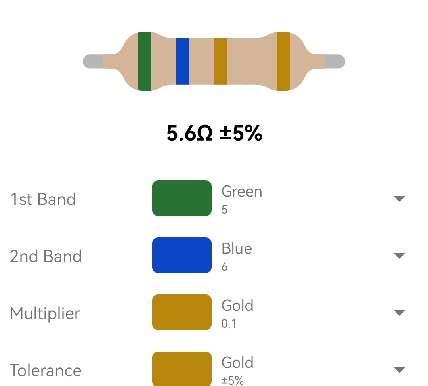Open the 2nd Band dropdown arrow
The image size is (428, 386).
[x=399, y=256]
